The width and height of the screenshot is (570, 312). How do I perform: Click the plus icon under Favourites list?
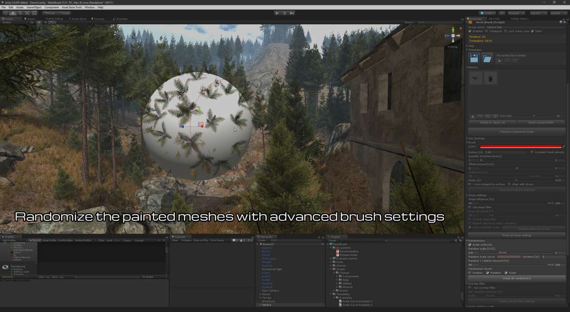(499, 61)
